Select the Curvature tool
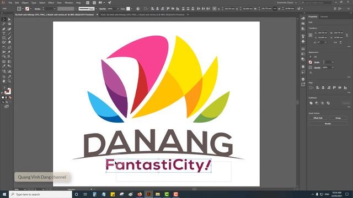The width and height of the screenshot is (353, 198). (x=9, y=29)
